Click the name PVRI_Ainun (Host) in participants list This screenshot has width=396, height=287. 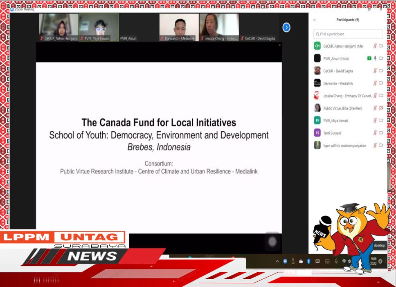pyautogui.click(x=336, y=58)
